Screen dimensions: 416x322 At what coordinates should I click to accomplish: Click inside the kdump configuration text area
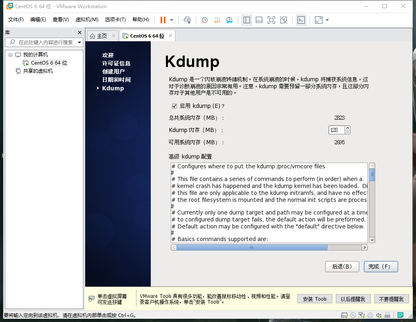coord(269,203)
